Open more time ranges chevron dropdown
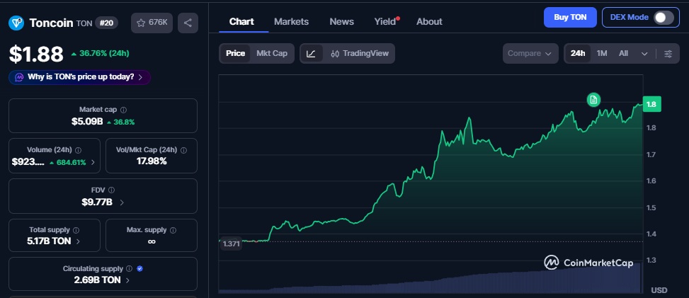The width and height of the screenshot is (689, 298). point(644,54)
